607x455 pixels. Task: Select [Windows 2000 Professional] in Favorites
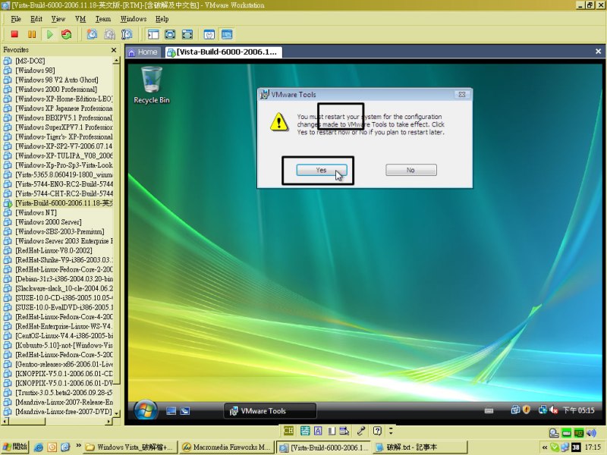pyautogui.click(x=56, y=89)
